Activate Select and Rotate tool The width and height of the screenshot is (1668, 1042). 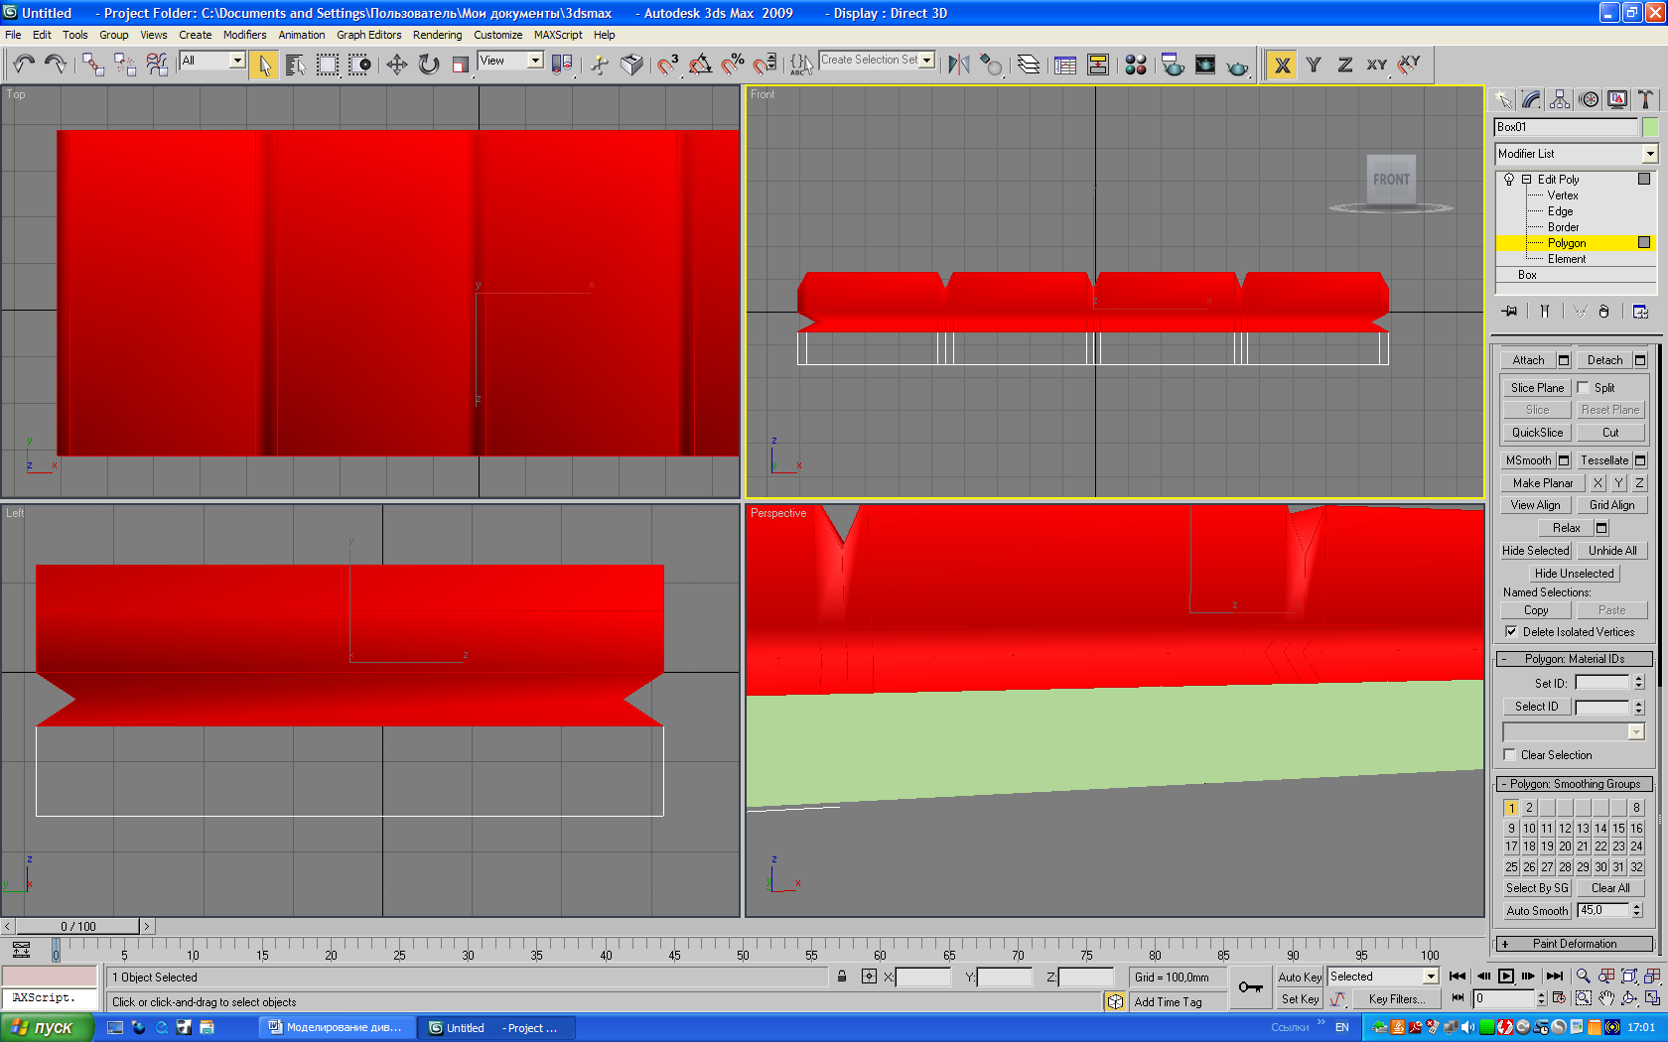pyautogui.click(x=429, y=65)
